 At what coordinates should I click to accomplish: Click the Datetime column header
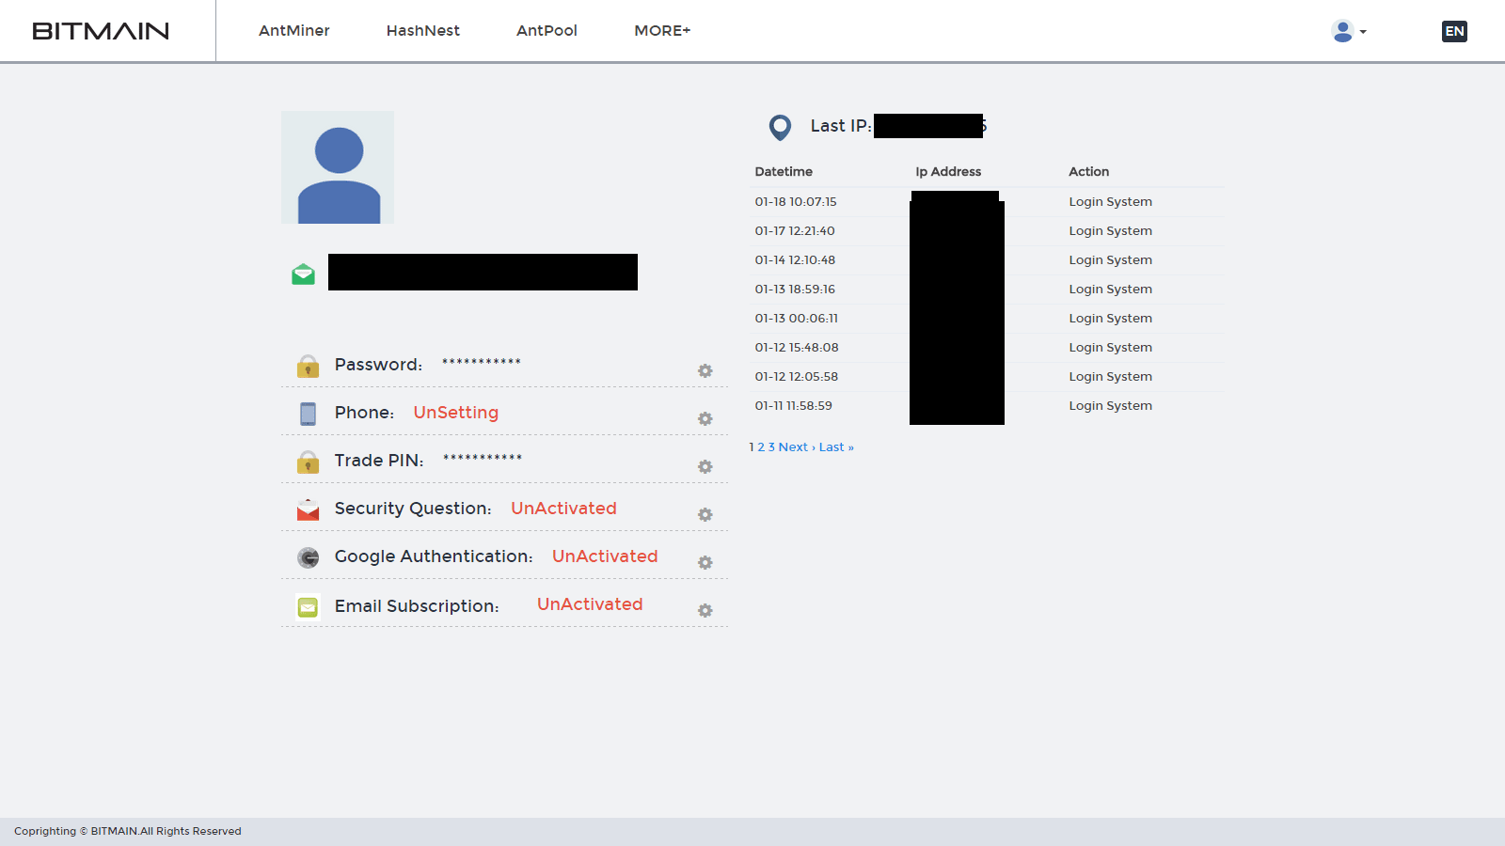(x=784, y=172)
